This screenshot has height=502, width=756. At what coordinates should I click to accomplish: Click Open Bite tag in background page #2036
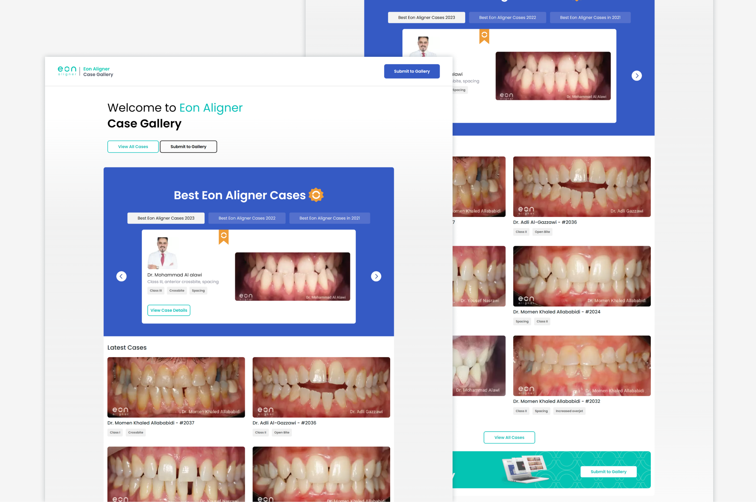542,232
